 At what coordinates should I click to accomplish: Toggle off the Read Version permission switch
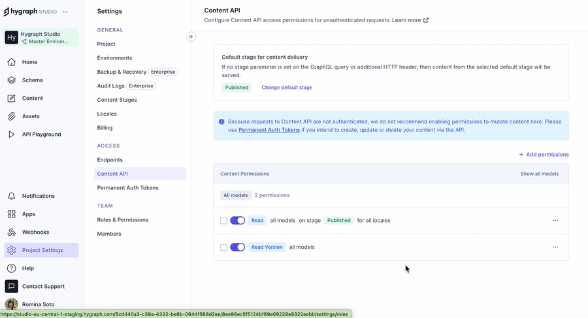[237, 247]
